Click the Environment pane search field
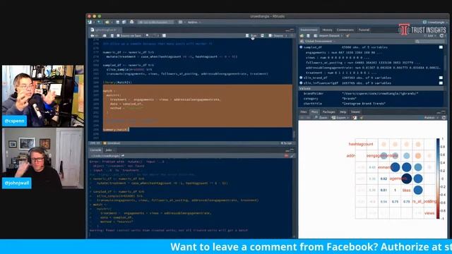 coord(429,42)
